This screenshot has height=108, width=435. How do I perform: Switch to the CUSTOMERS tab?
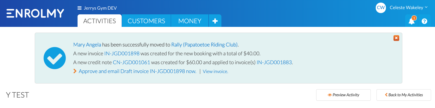[x=146, y=21]
